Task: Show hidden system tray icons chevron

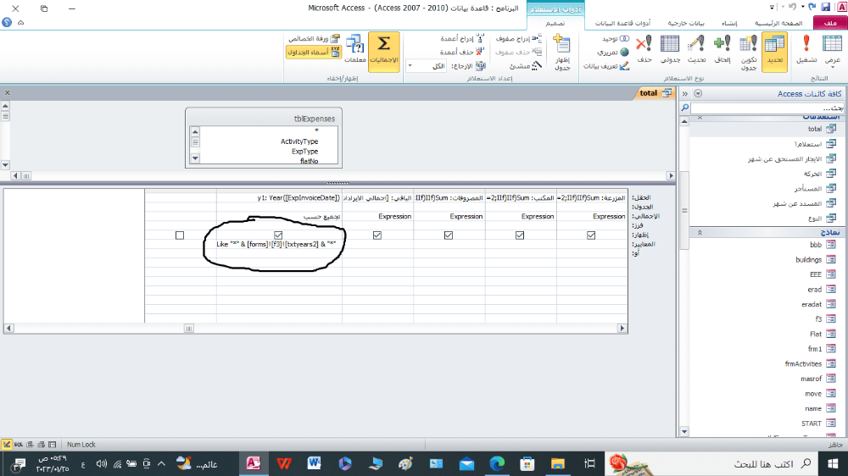Action: (x=161, y=463)
